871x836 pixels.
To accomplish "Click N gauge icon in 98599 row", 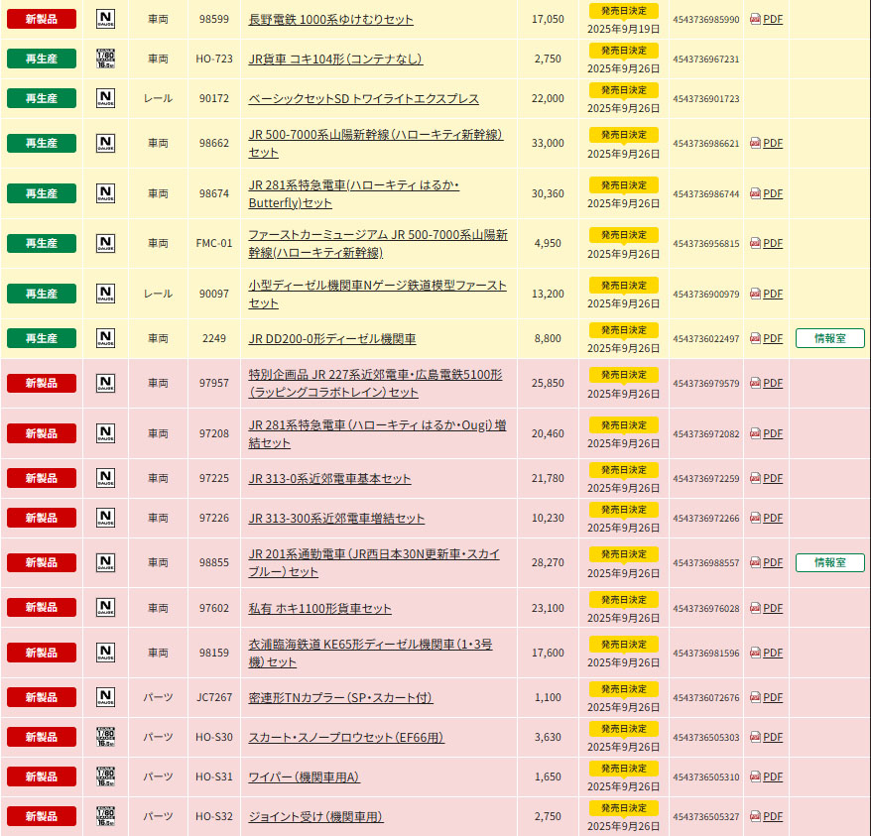I will [105, 19].
